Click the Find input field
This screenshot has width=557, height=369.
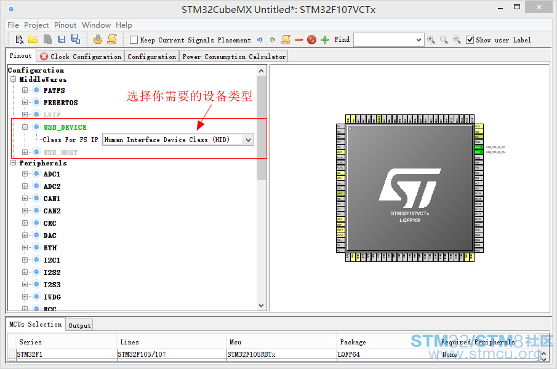tap(384, 40)
